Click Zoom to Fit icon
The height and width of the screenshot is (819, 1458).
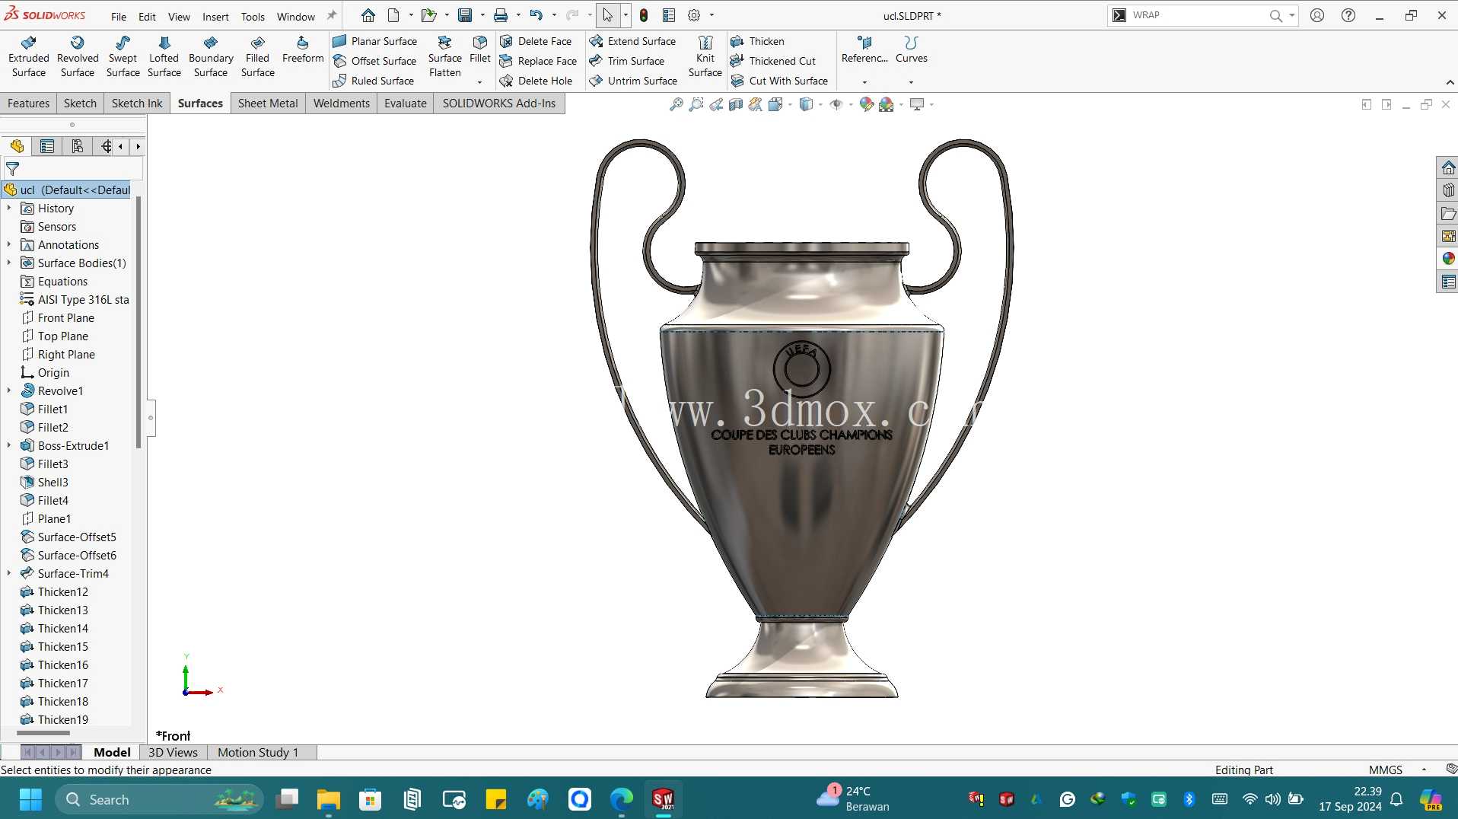[676, 104]
